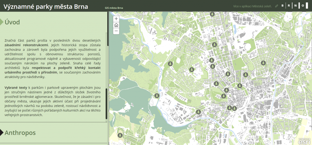
Task: Click the 'Významné parky města Brna' title
Action: (46, 7)
